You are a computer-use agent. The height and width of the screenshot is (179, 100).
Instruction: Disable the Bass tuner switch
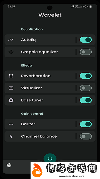(86, 100)
